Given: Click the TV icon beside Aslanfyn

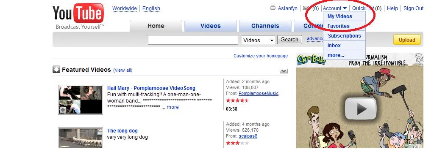Looking at the screenshot, I should pos(273,8).
